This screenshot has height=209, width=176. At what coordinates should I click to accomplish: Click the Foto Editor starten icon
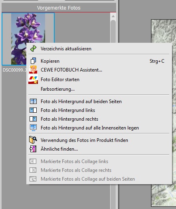(x=33, y=79)
